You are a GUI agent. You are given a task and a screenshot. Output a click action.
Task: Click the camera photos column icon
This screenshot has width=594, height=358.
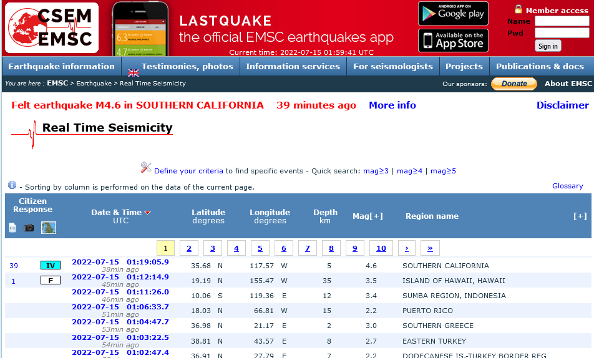(29, 228)
